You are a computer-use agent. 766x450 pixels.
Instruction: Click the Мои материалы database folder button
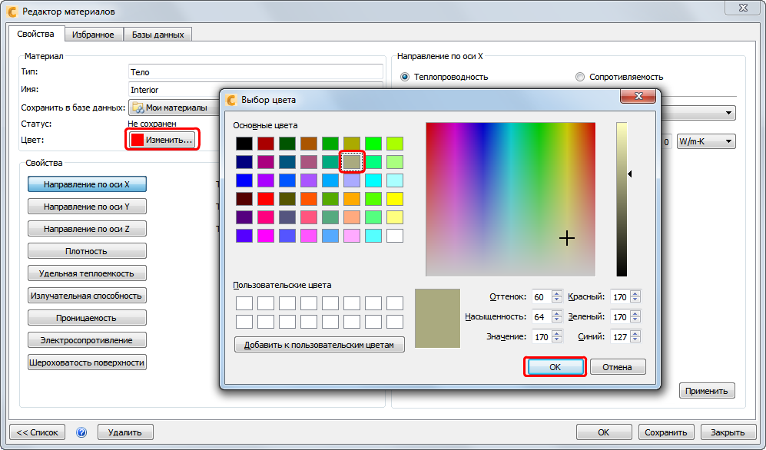click(174, 108)
